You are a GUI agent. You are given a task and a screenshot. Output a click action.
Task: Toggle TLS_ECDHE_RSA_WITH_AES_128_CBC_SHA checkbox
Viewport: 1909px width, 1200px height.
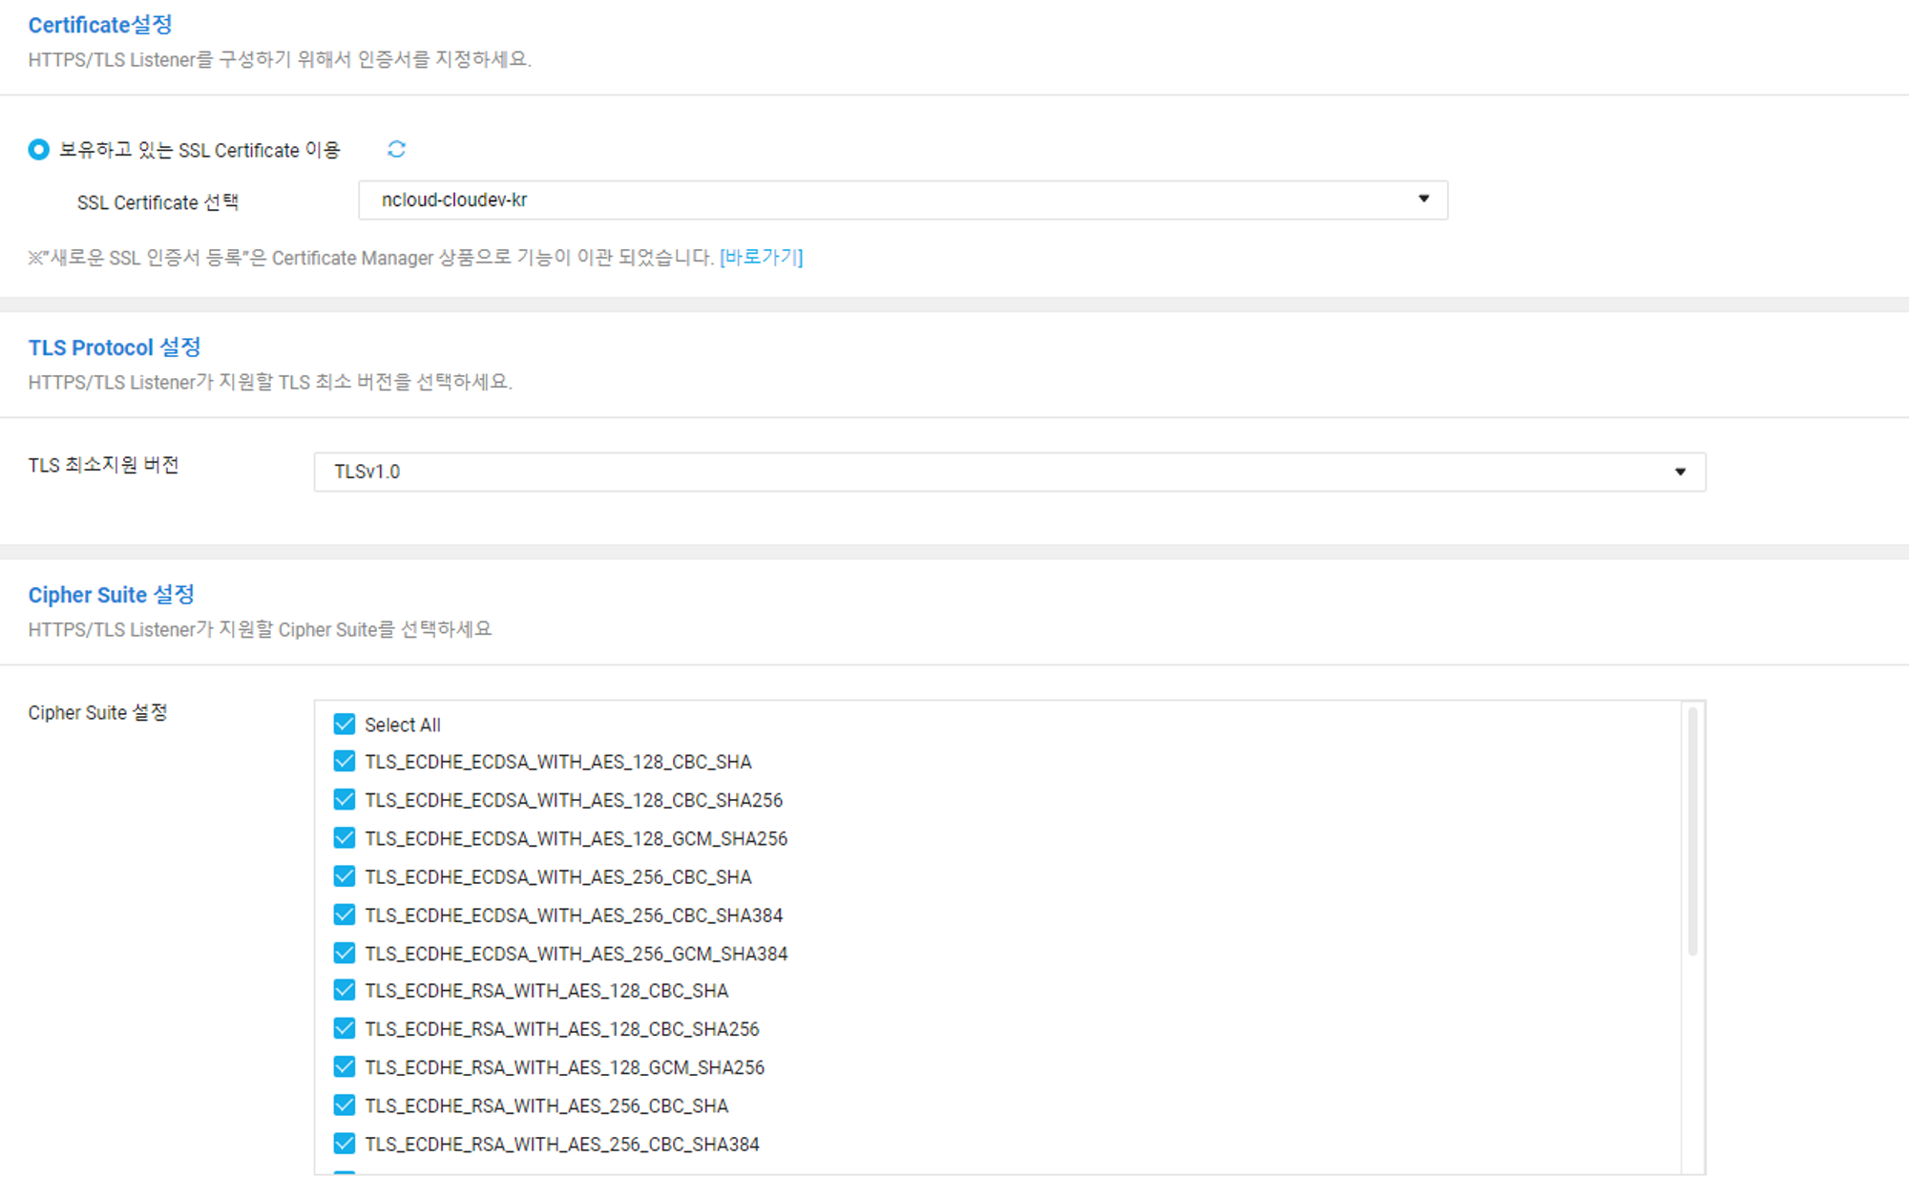click(x=345, y=991)
